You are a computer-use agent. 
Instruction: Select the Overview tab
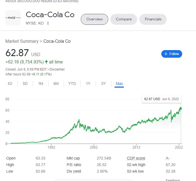point(95,19)
